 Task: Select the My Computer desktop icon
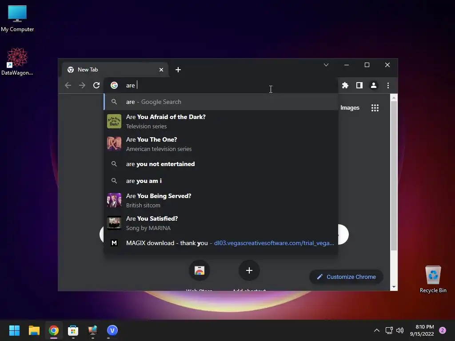17,18
